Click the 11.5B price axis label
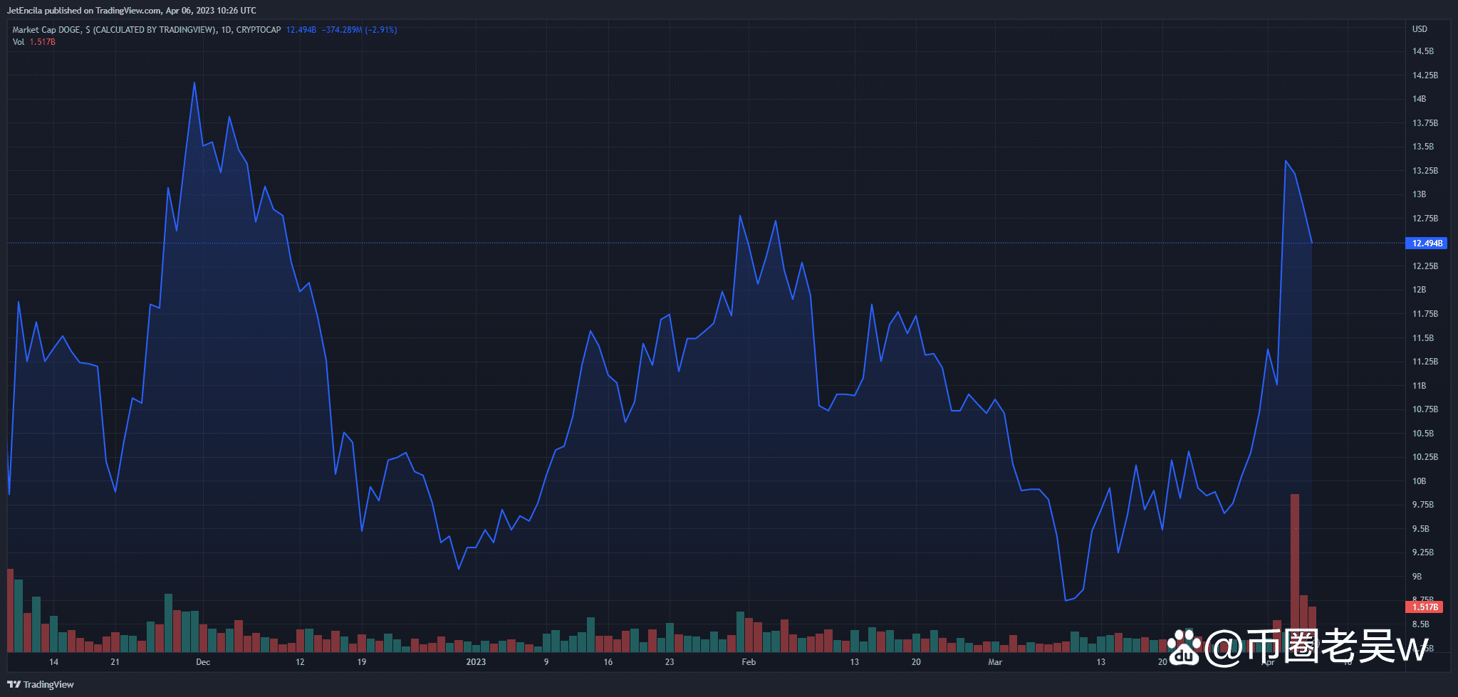The height and width of the screenshot is (697, 1458). 1423,338
